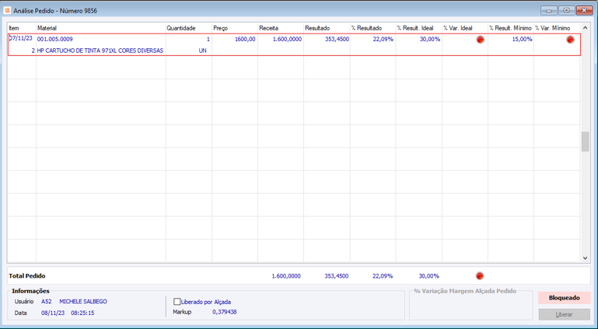Click the red indicator in % Var. Ideal column
This screenshot has width=598, height=329.
coord(480,39)
